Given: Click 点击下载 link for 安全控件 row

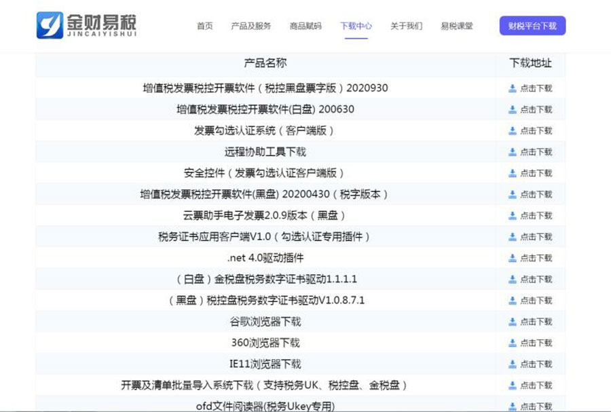Looking at the screenshot, I should click(536, 173).
